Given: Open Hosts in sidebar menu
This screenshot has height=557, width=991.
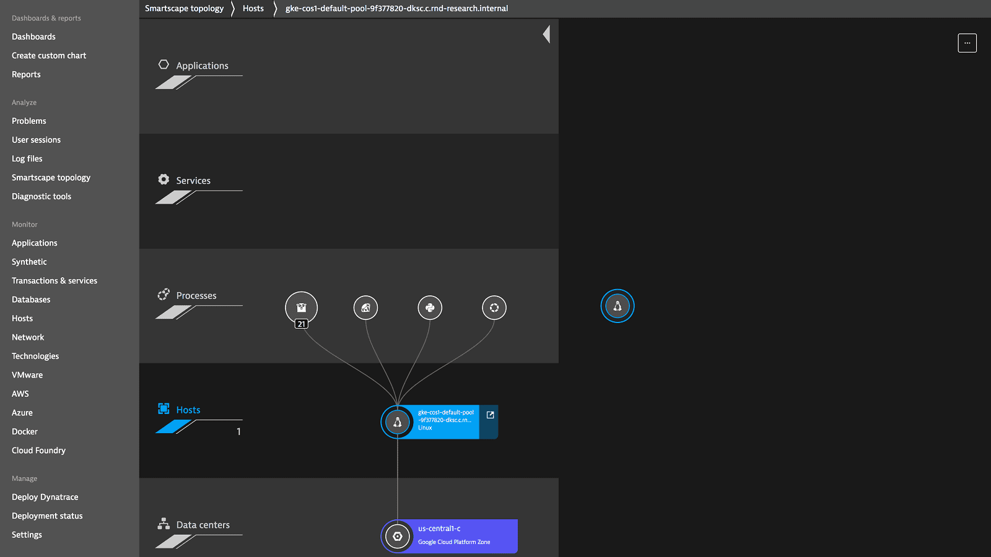Looking at the screenshot, I should tap(22, 319).
